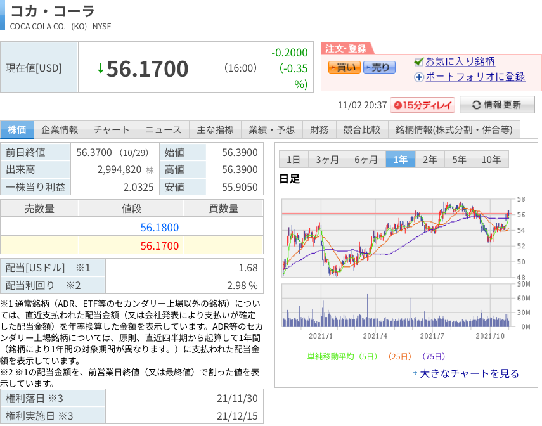Click the 売数量 column header
This screenshot has height=426, width=542.
coord(39,209)
